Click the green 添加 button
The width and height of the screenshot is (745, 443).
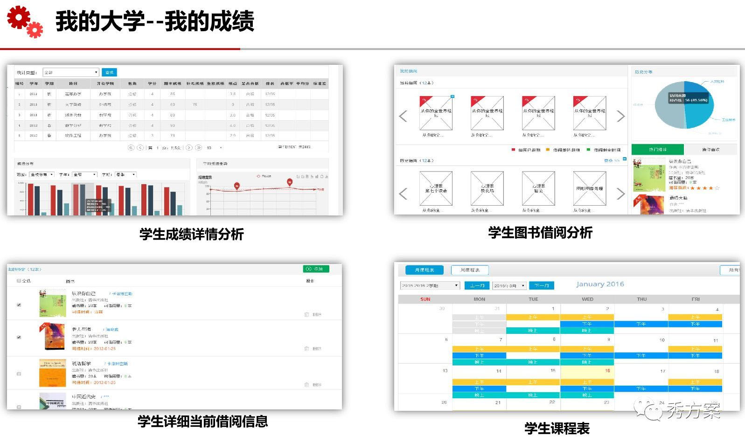point(316,269)
